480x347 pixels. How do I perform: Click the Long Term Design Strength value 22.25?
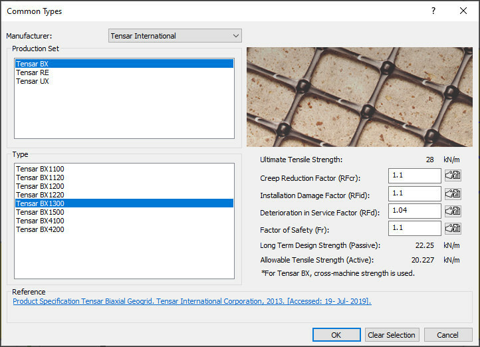pos(425,245)
